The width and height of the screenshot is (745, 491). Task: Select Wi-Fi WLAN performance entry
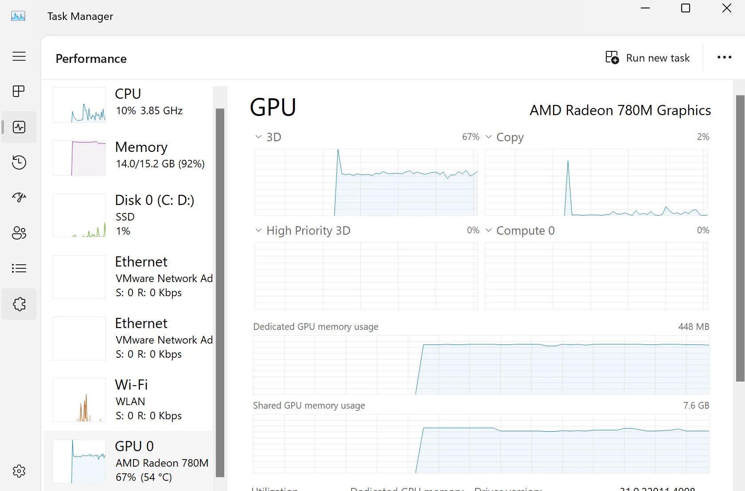coord(129,400)
